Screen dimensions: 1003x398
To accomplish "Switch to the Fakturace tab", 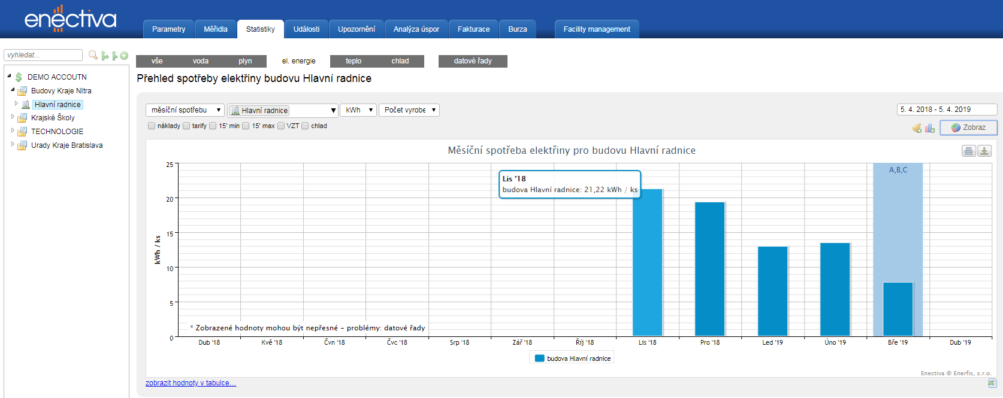I will click(473, 29).
